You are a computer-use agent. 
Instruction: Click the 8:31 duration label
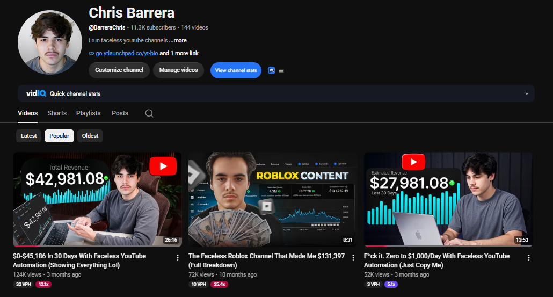(x=348, y=240)
